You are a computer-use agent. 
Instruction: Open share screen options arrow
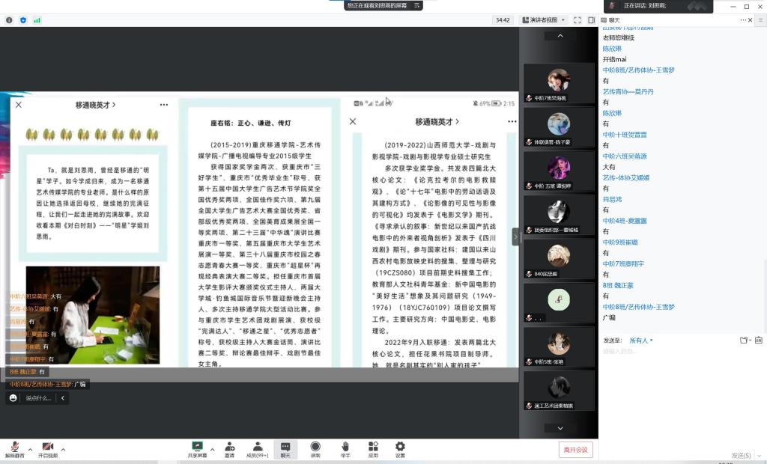tap(212, 449)
